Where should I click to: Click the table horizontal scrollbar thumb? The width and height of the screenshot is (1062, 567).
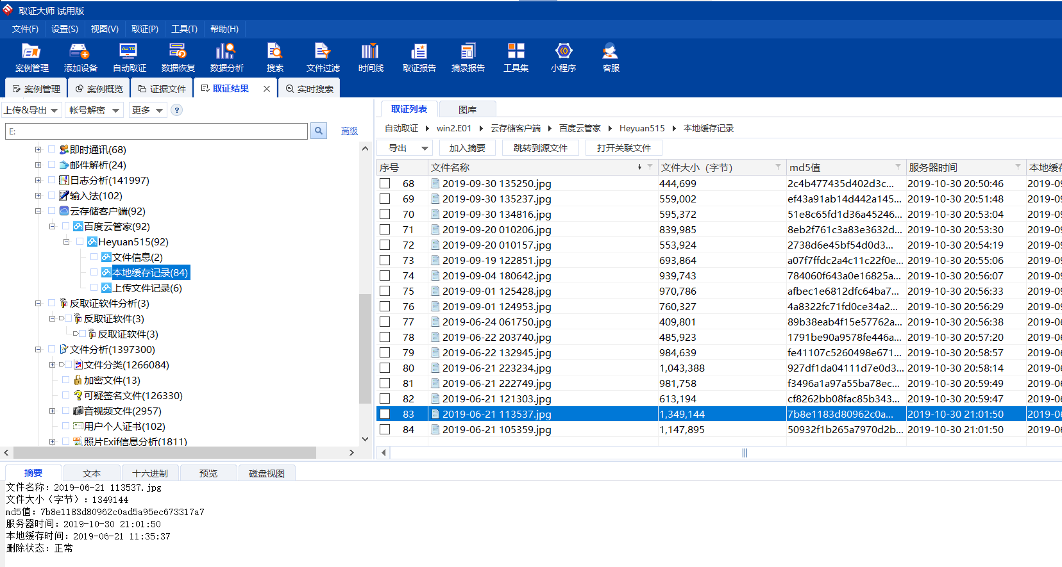[745, 453]
